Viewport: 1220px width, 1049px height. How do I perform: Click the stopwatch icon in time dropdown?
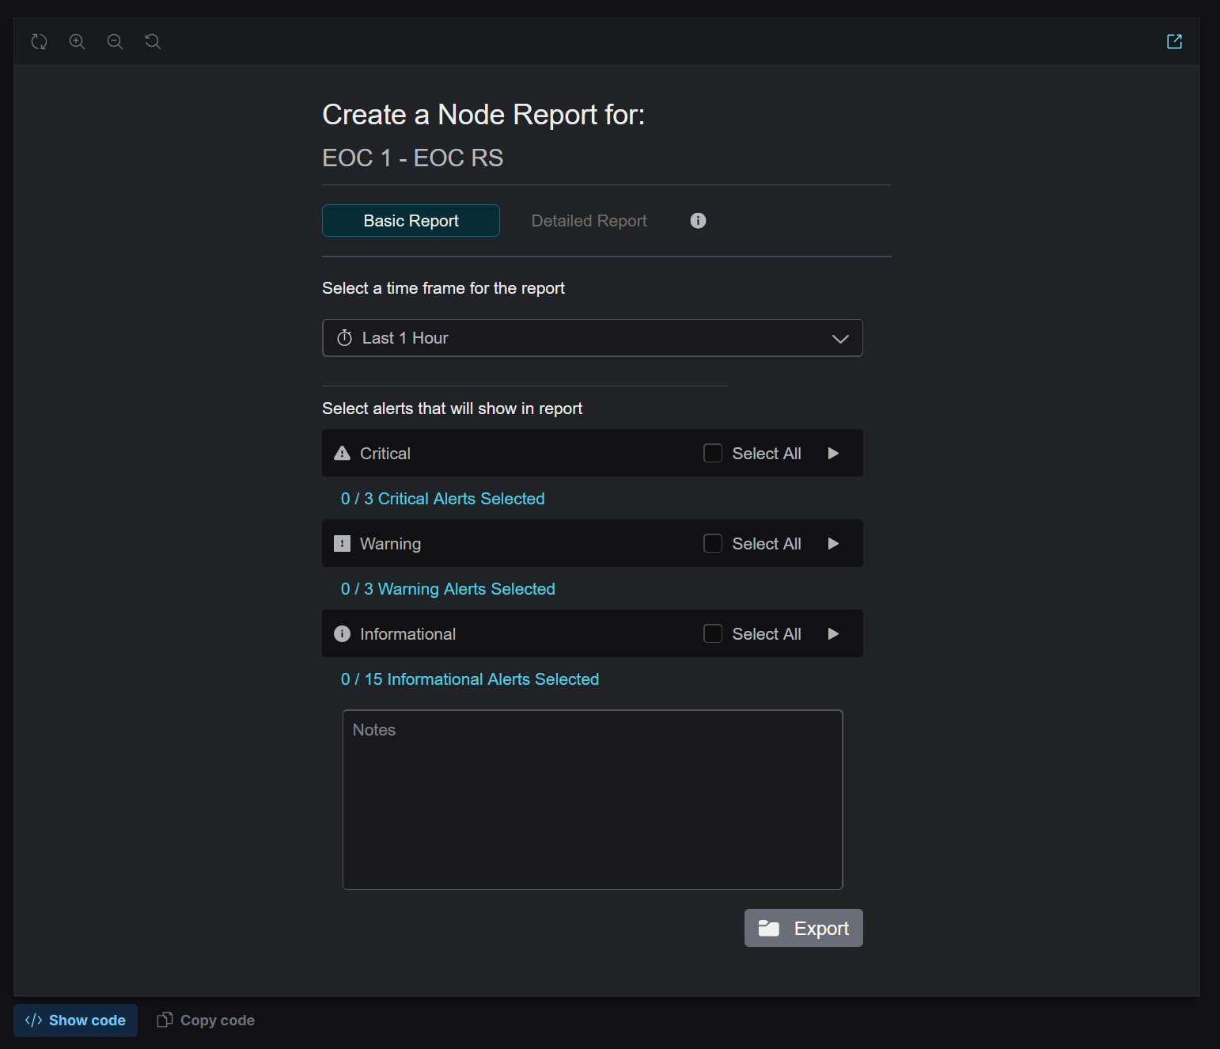[x=344, y=338]
